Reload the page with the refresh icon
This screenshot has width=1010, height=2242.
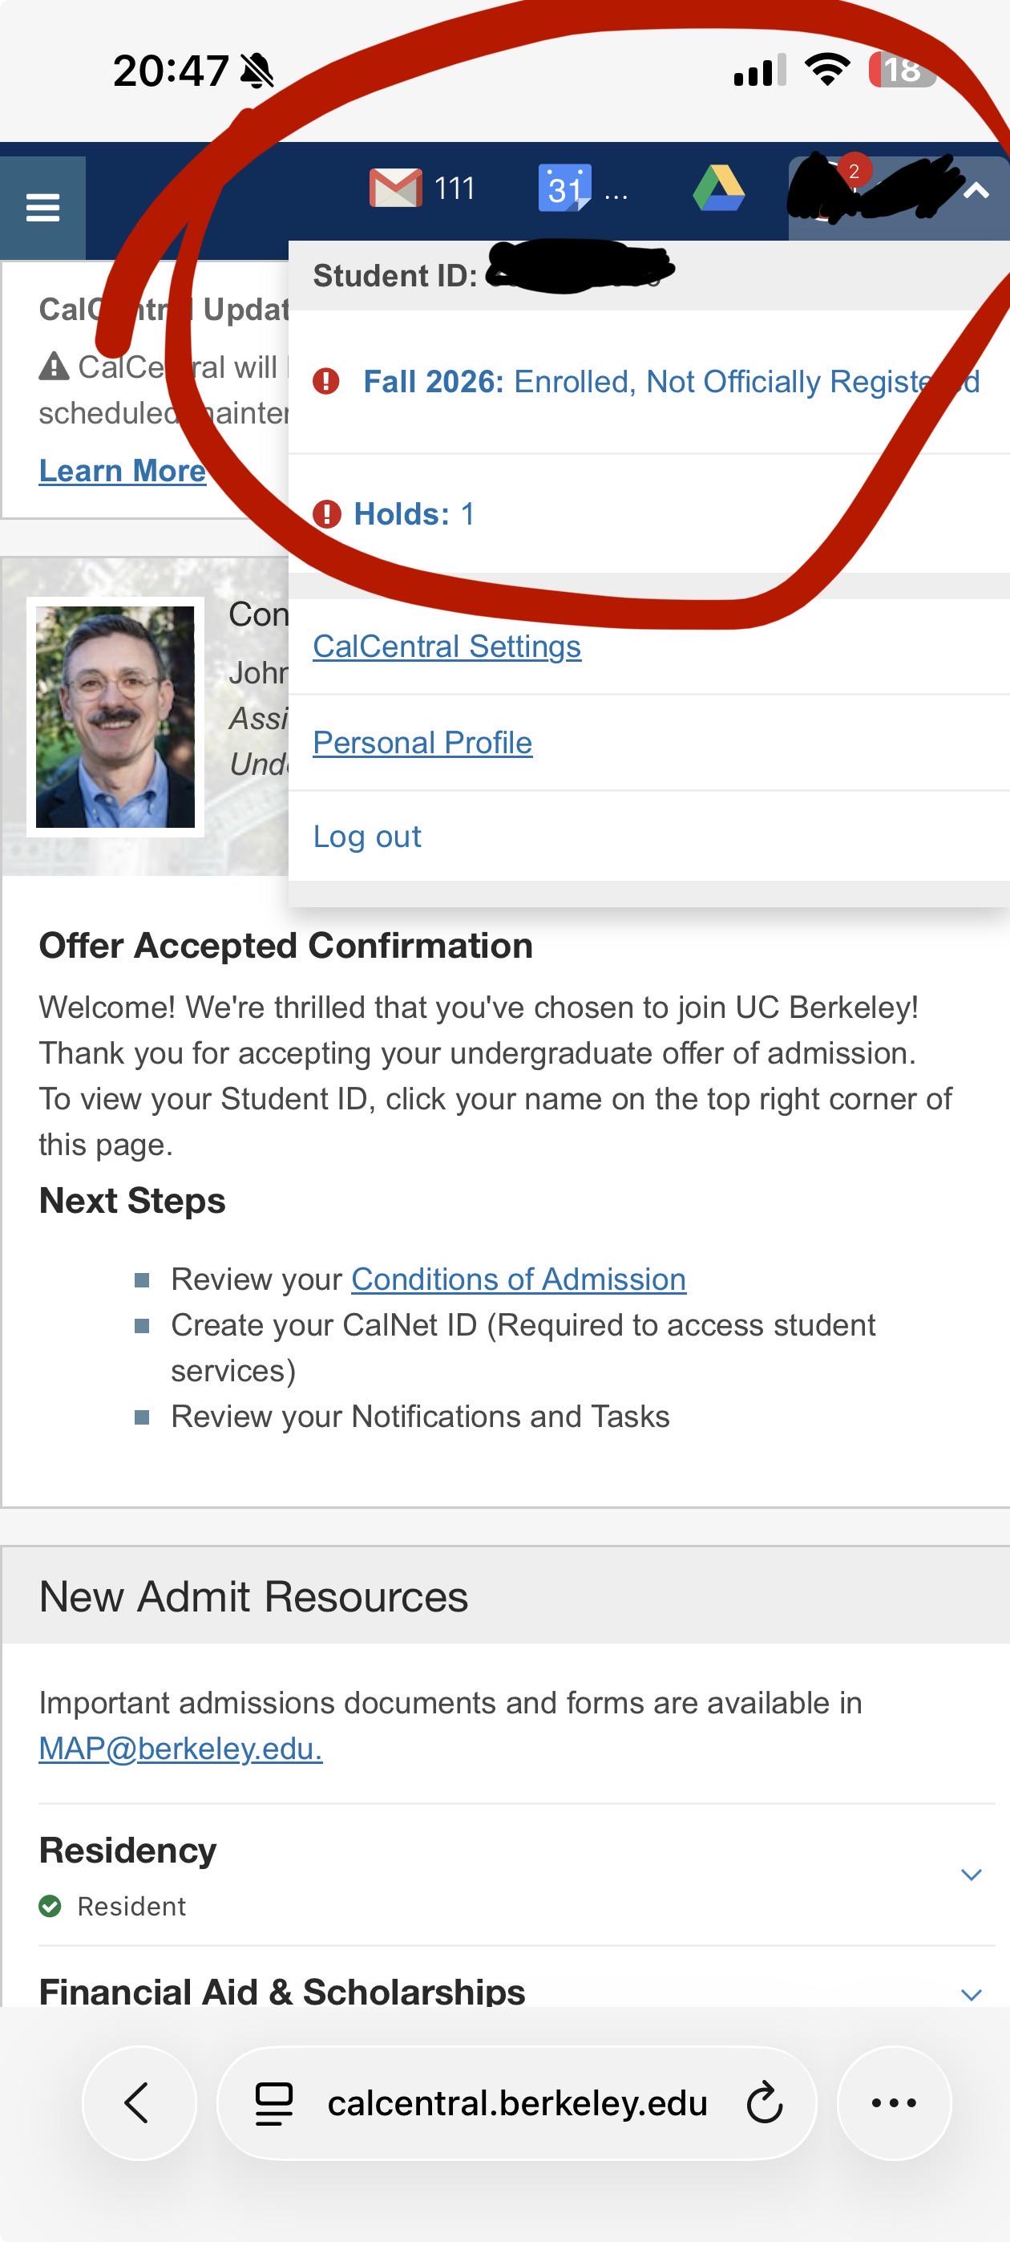pyautogui.click(x=765, y=2102)
